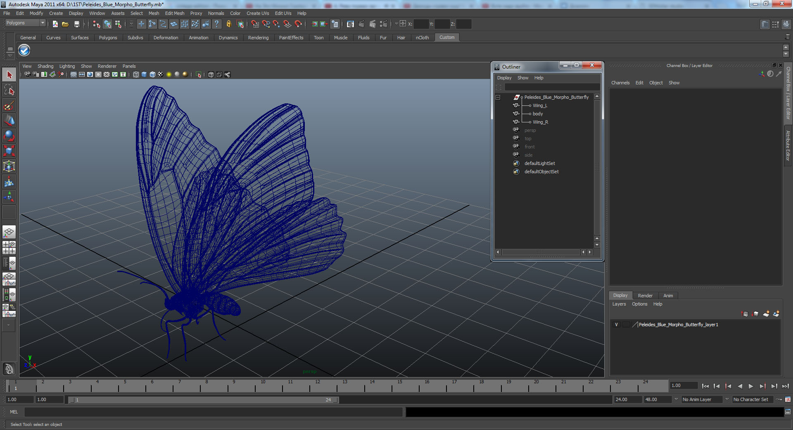Click the custom shelf checkmark button
Screen dimensions: 793x430
click(x=24, y=50)
